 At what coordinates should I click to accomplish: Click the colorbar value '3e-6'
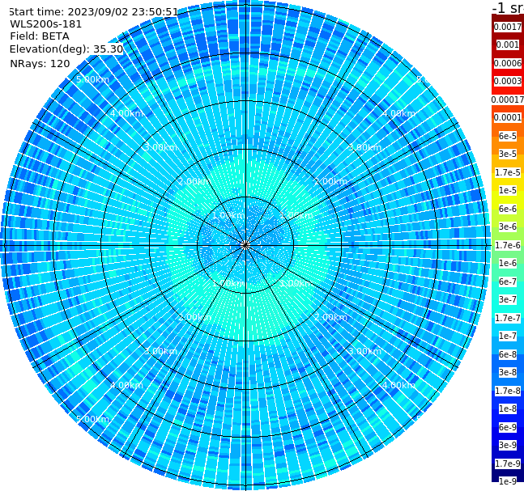508,226
